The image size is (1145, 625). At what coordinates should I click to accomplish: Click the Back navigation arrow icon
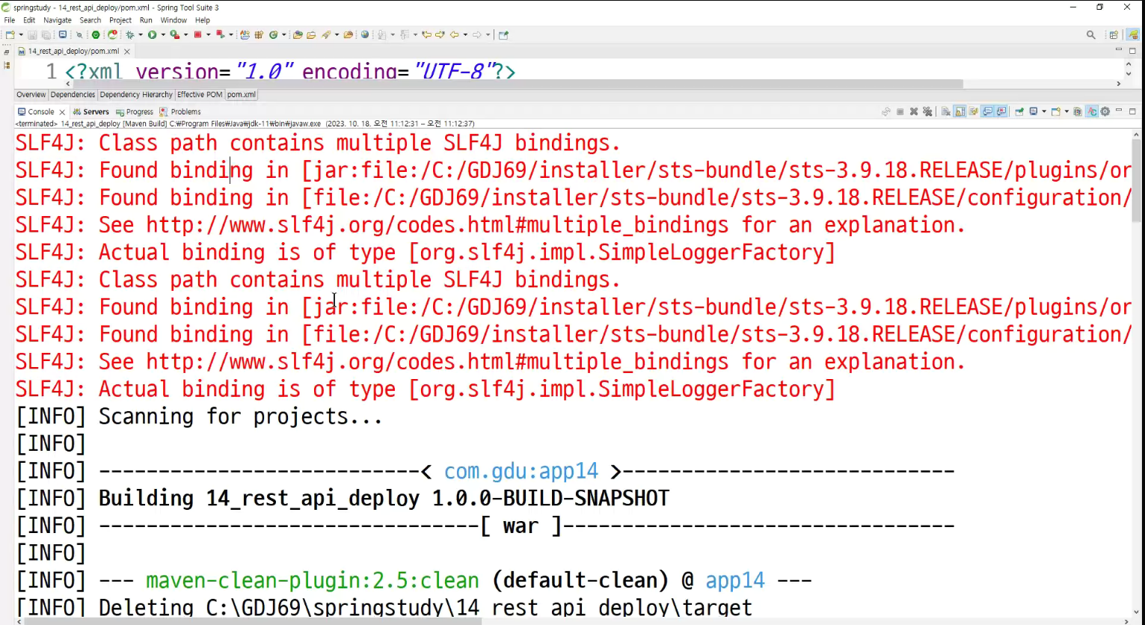coord(454,34)
